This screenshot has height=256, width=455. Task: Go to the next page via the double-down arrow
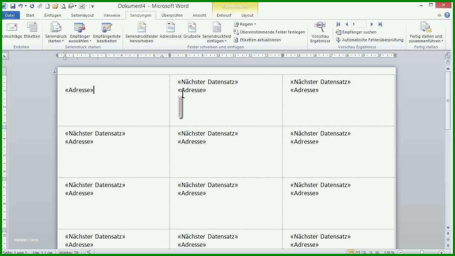[x=448, y=245]
